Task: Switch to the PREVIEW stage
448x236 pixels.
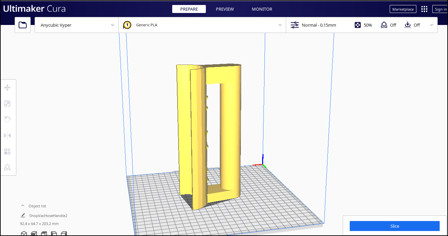Action: (x=225, y=9)
